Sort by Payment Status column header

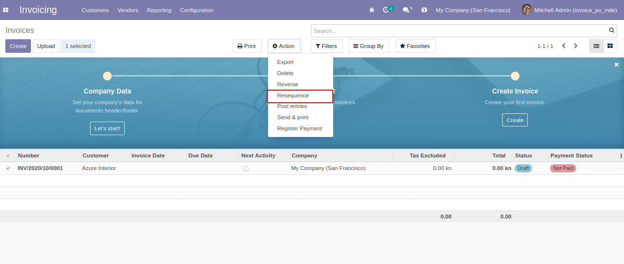(583, 155)
